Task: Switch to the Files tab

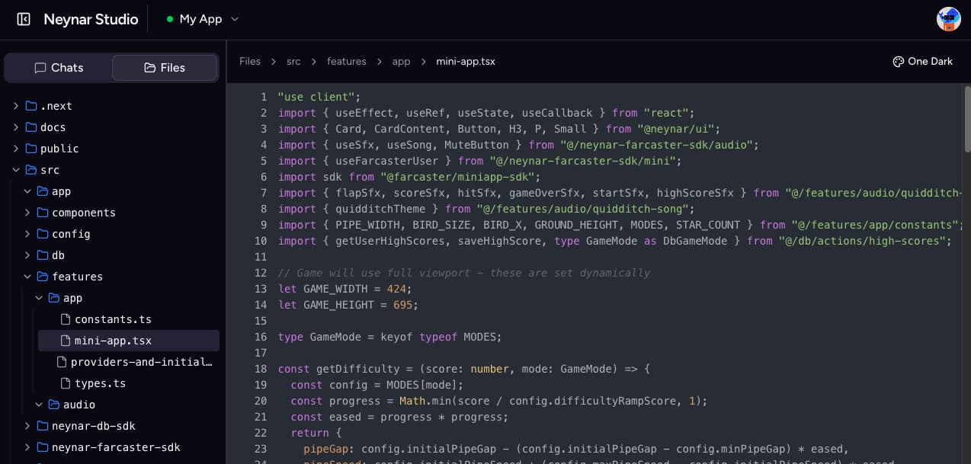Action: click(165, 68)
